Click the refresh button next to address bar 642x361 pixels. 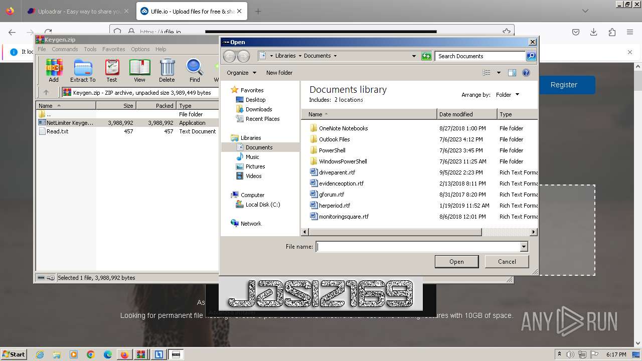426,56
